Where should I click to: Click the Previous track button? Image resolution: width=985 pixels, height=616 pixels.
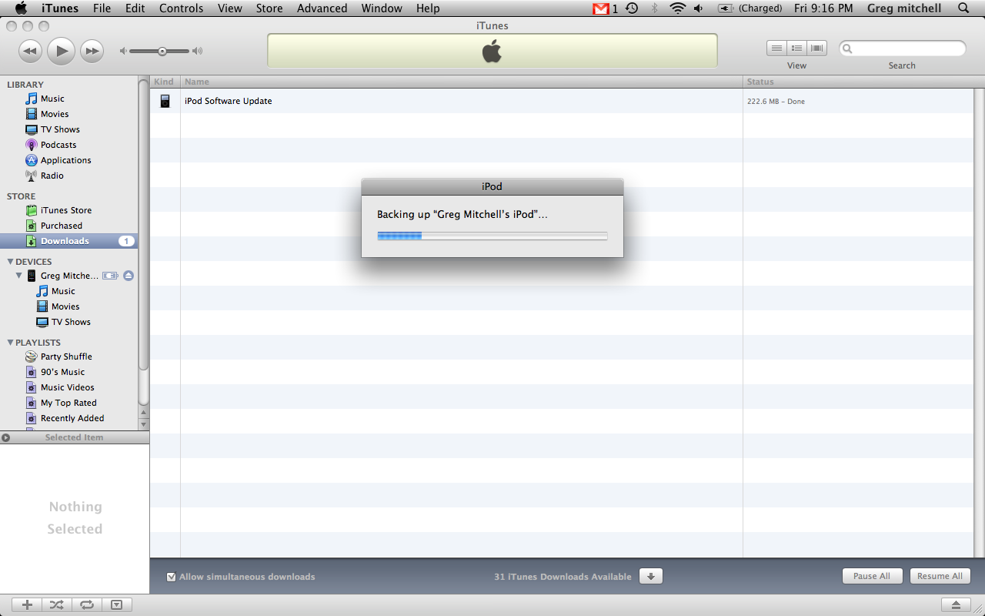coord(30,51)
